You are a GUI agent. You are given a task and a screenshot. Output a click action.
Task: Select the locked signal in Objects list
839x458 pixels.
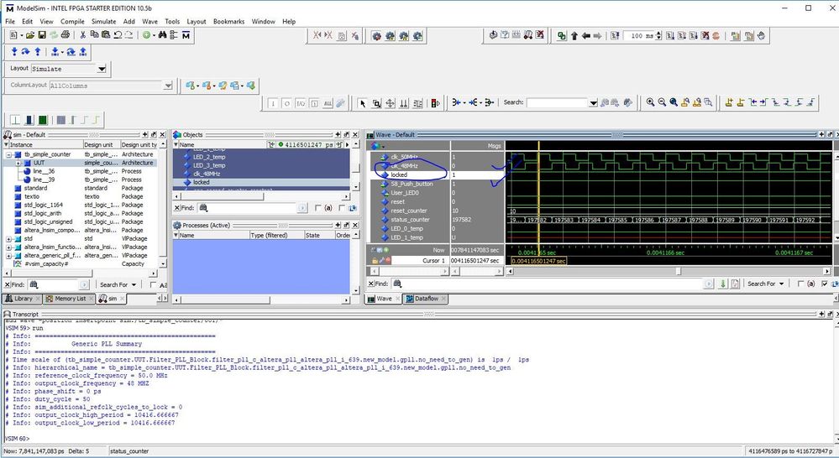(202, 182)
